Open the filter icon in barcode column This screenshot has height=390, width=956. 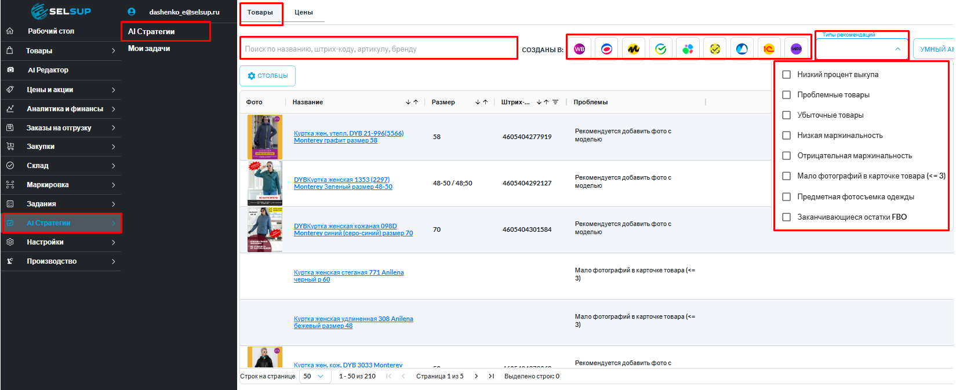click(x=555, y=102)
